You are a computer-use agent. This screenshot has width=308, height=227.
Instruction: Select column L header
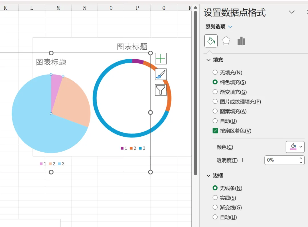pos(32,8)
